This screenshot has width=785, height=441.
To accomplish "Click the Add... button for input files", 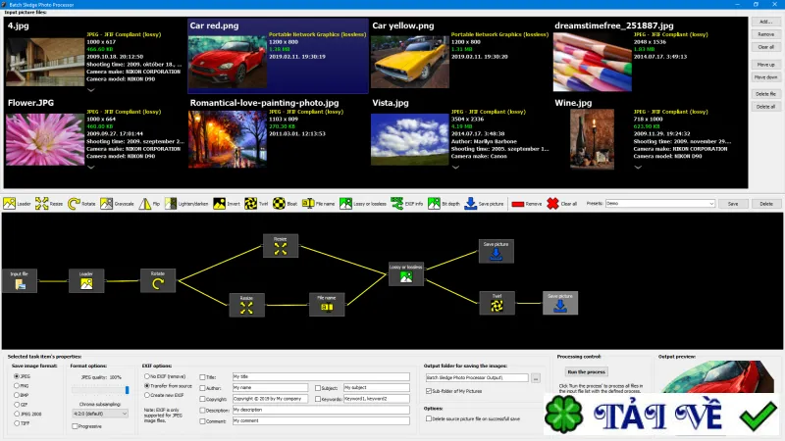I will tap(765, 22).
